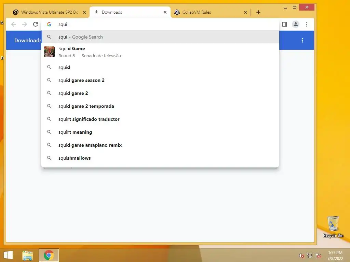Select 'squirt significado traductor' suggestion
The height and width of the screenshot is (262, 350).
(x=160, y=119)
